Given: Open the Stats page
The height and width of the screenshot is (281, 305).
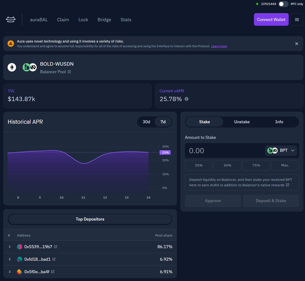Looking at the screenshot, I should (126, 20).
